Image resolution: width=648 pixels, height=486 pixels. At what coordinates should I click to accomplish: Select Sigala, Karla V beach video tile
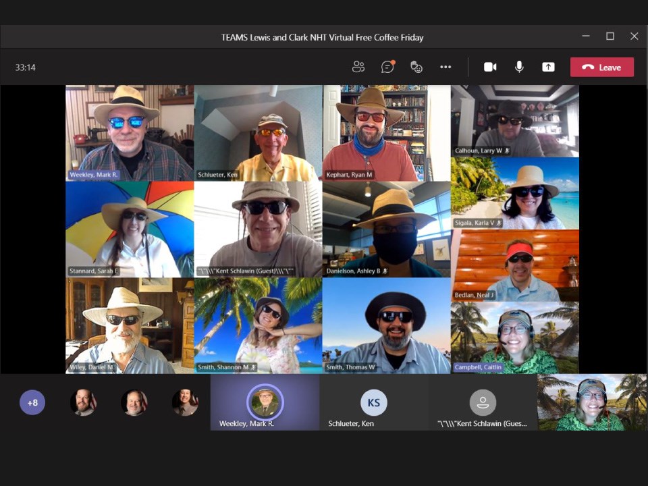(x=515, y=193)
